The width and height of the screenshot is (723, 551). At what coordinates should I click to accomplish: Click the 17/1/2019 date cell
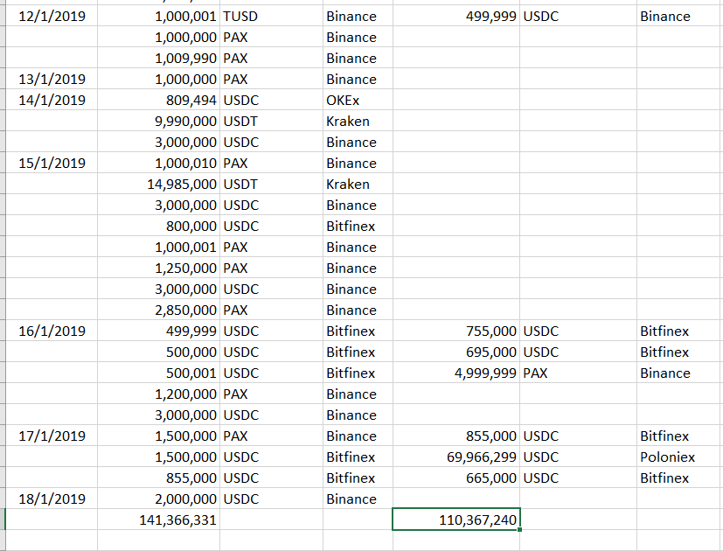[52, 436]
